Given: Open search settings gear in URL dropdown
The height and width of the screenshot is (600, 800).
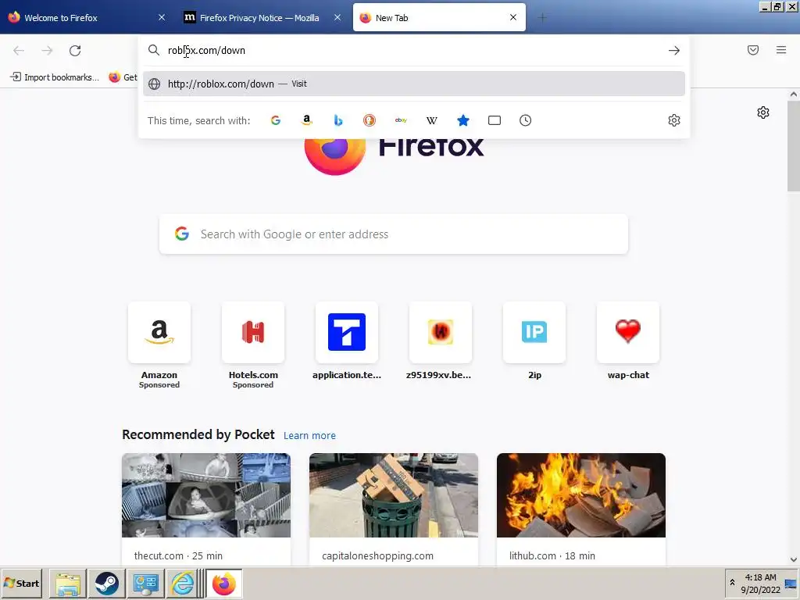Looking at the screenshot, I should coord(674,120).
